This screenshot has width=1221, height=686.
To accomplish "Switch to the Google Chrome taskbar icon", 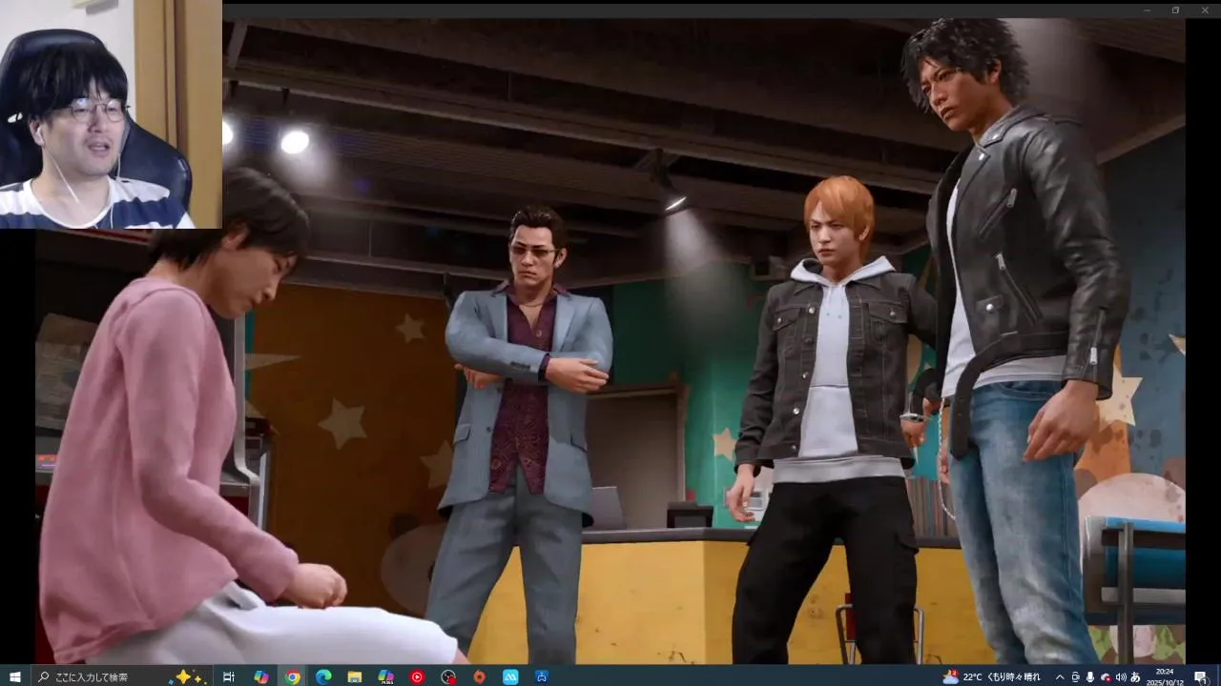I will [x=292, y=676].
